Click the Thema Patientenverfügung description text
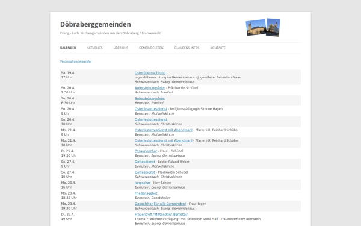This screenshot has height=226, width=361. [197, 219]
